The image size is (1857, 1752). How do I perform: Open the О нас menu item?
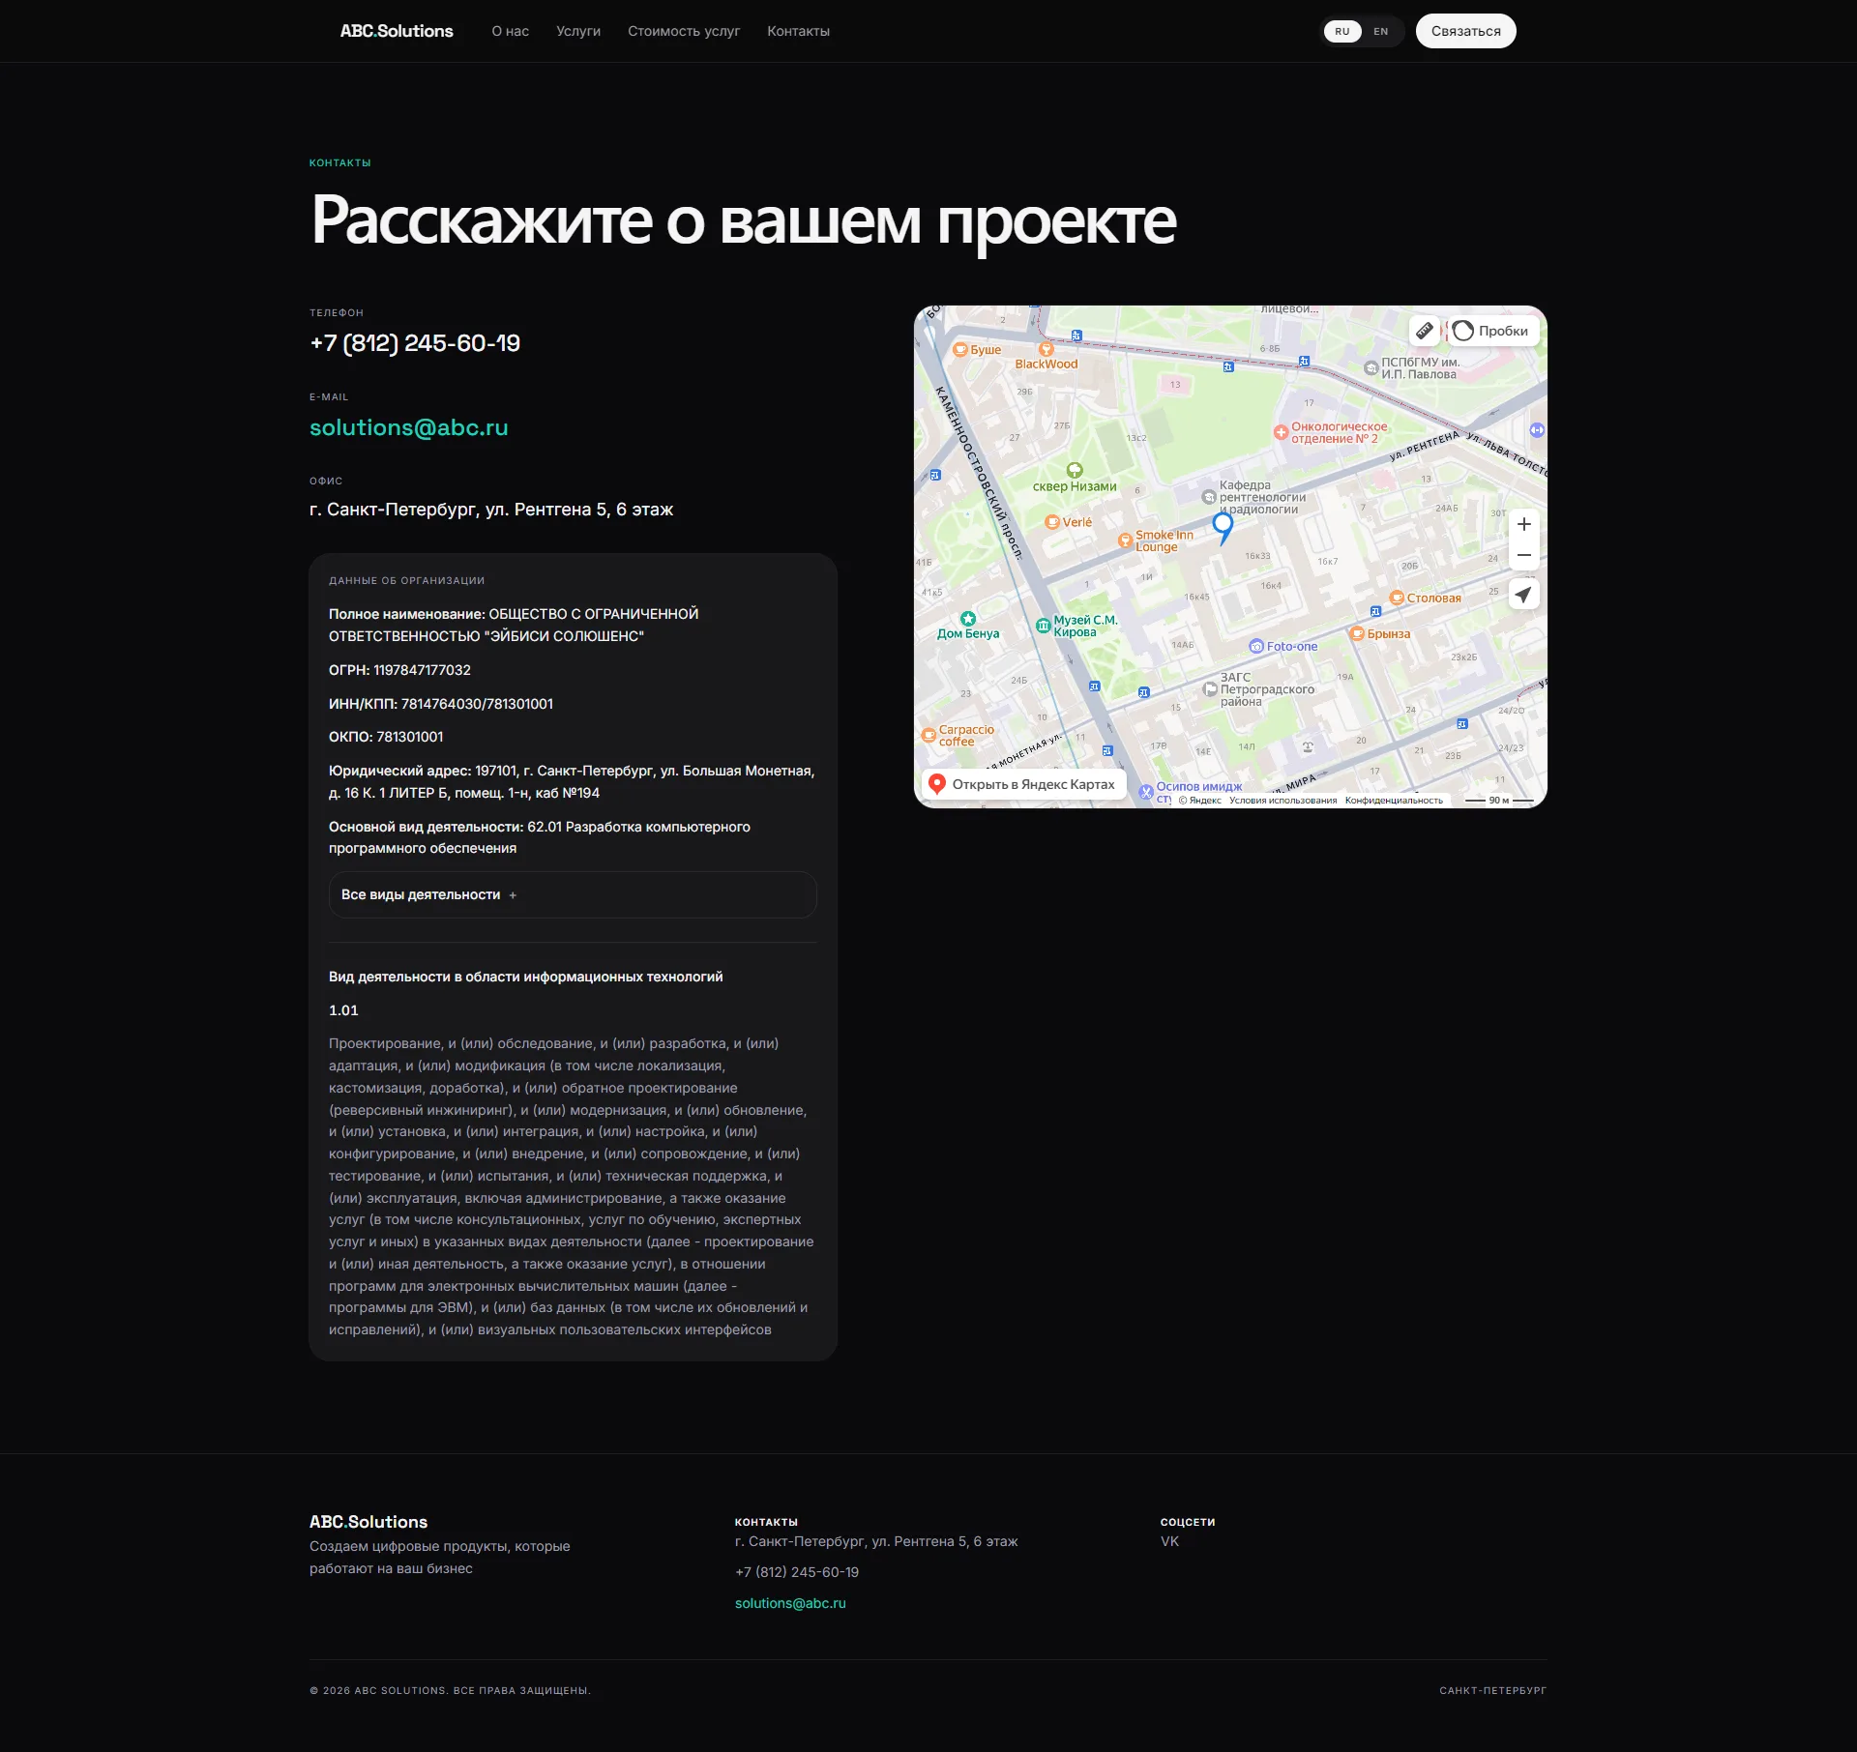coord(511,31)
